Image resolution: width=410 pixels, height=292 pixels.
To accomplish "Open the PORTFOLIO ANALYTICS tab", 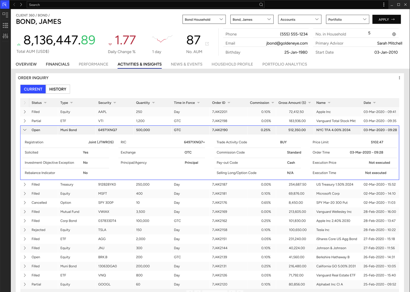I will [285, 64].
